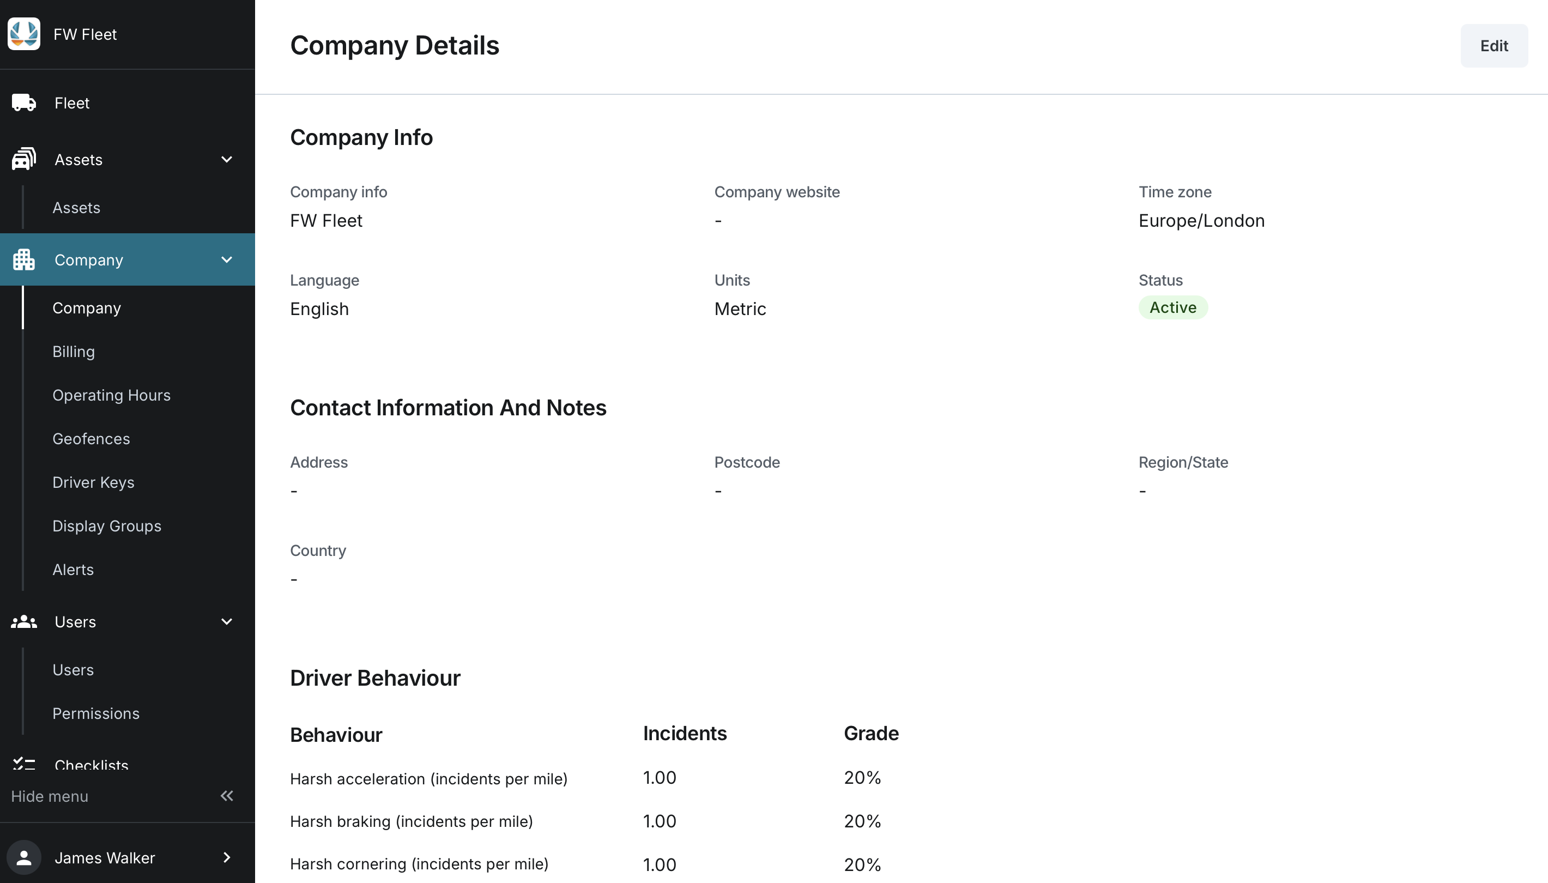The image size is (1548, 883).
Task: Click the Active status badge
Action: [x=1172, y=307]
